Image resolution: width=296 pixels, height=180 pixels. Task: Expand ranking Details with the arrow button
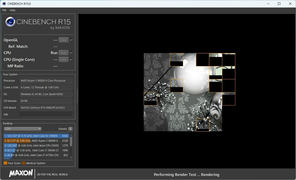tap(71, 129)
